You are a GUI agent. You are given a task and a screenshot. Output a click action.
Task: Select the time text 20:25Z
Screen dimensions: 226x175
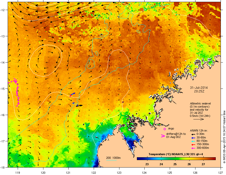coord(199,91)
